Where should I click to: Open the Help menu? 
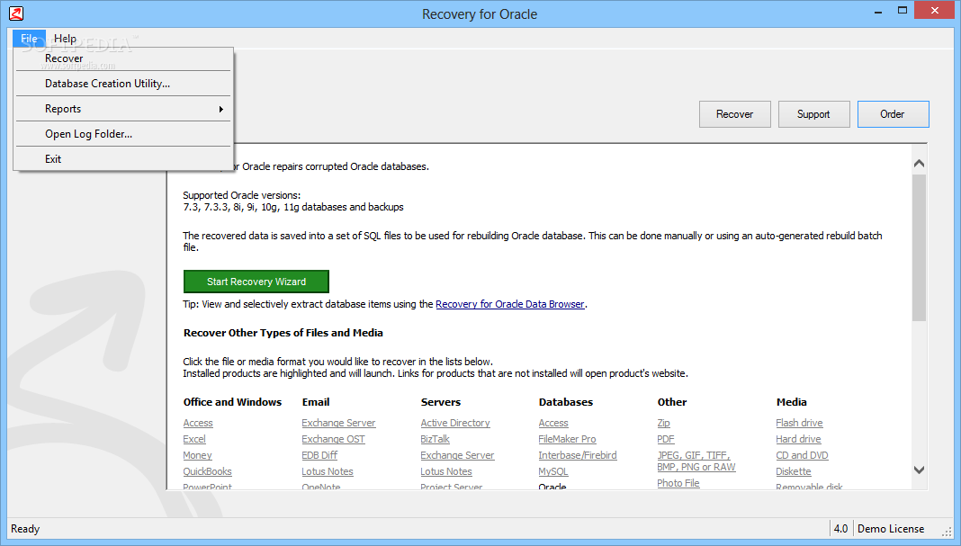point(65,39)
